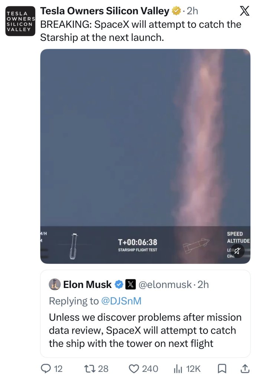
Task: Bookmark this post
Action: pyautogui.click(x=222, y=368)
